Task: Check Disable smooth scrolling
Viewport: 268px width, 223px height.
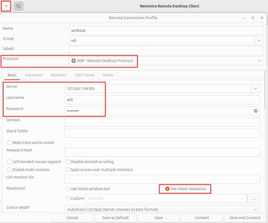Action: tap(68, 162)
